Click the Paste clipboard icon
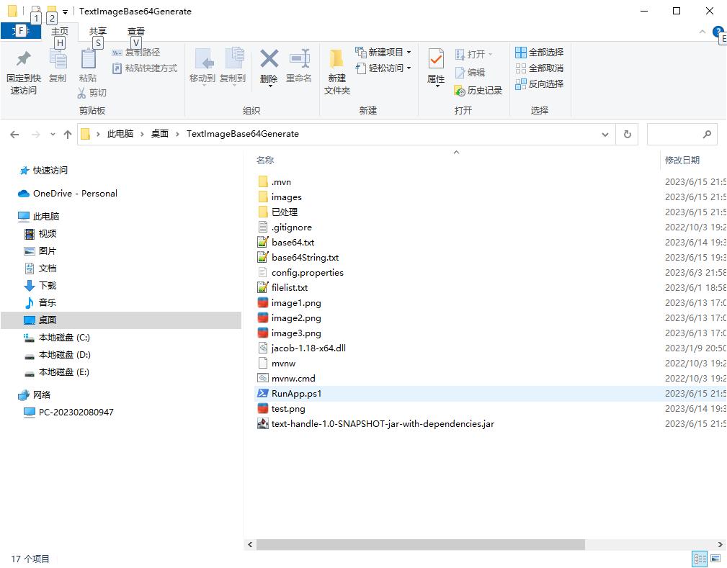This screenshot has width=727, height=568. (x=88, y=59)
